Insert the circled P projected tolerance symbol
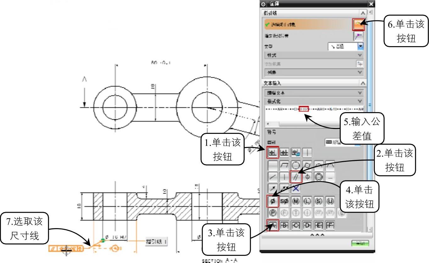The width and height of the screenshot is (429, 263). click(x=273, y=212)
